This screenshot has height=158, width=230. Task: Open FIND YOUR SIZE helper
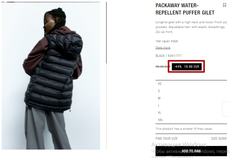(x=166, y=138)
